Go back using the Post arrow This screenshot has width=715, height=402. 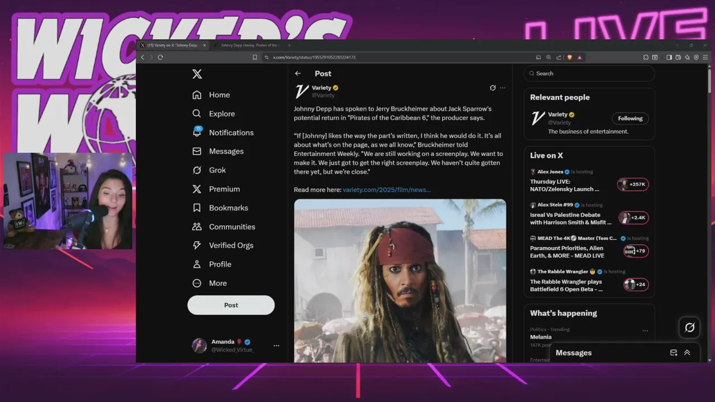(298, 73)
